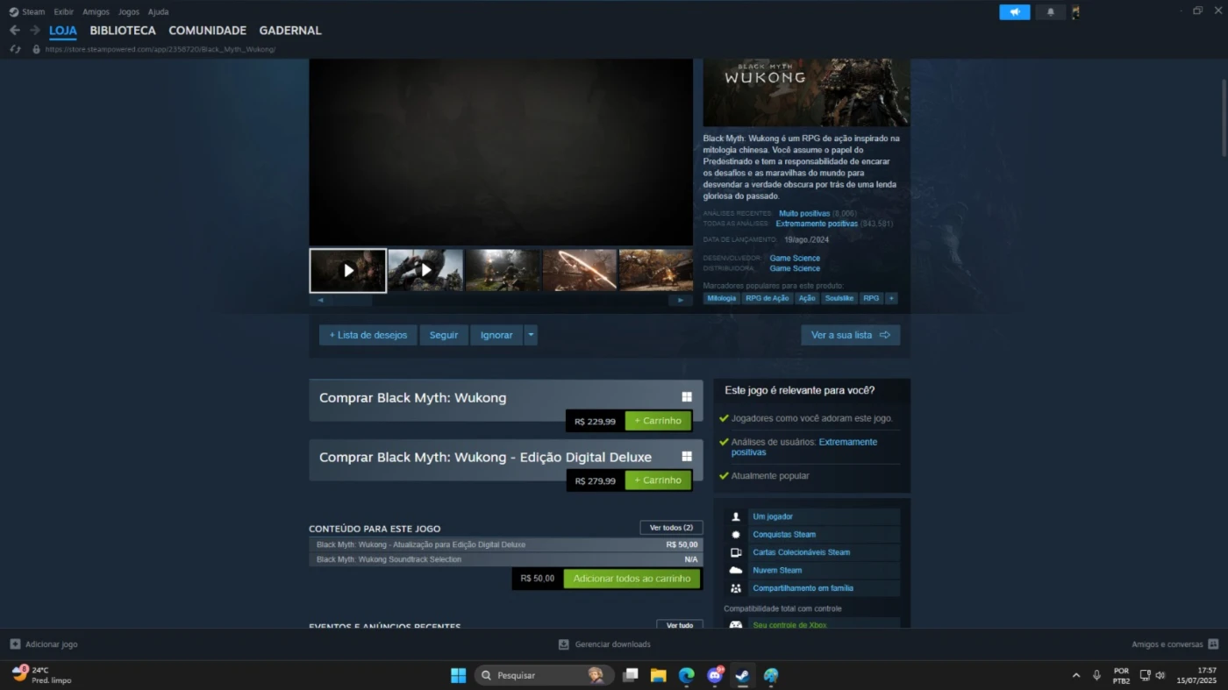Open the Soundtrack Selection DLC row
This screenshot has width=1228, height=690.
tap(506, 559)
